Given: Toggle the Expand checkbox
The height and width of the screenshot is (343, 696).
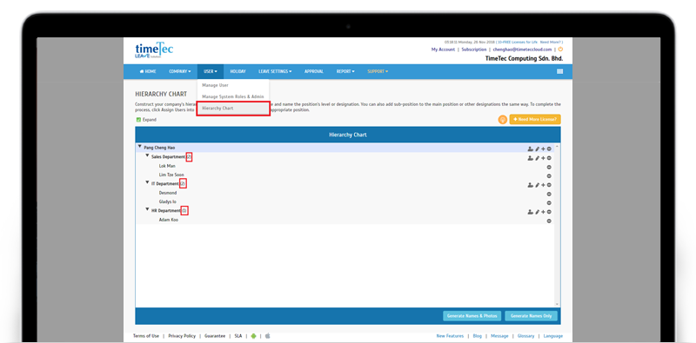Looking at the screenshot, I should pos(138,120).
